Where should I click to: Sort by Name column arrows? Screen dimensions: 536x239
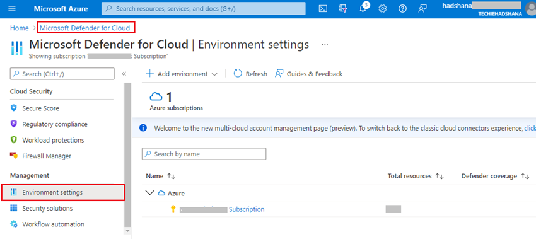(x=171, y=176)
